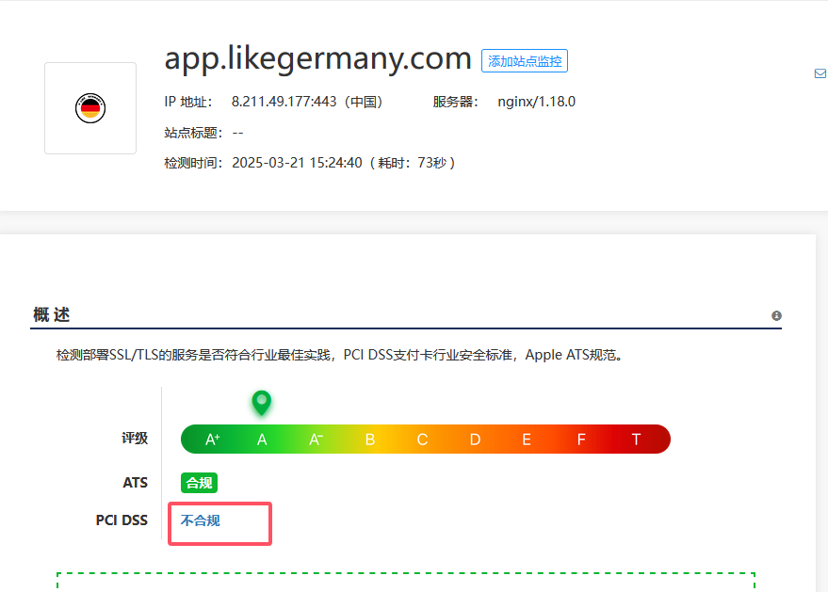This screenshot has height=592, width=828.
Task: Click the German flag site favicon
Action: [x=90, y=108]
